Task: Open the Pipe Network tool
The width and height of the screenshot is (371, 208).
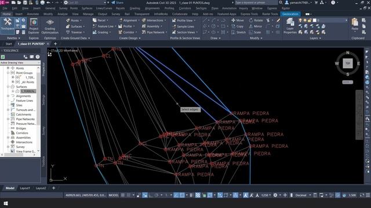Action: point(154,32)
